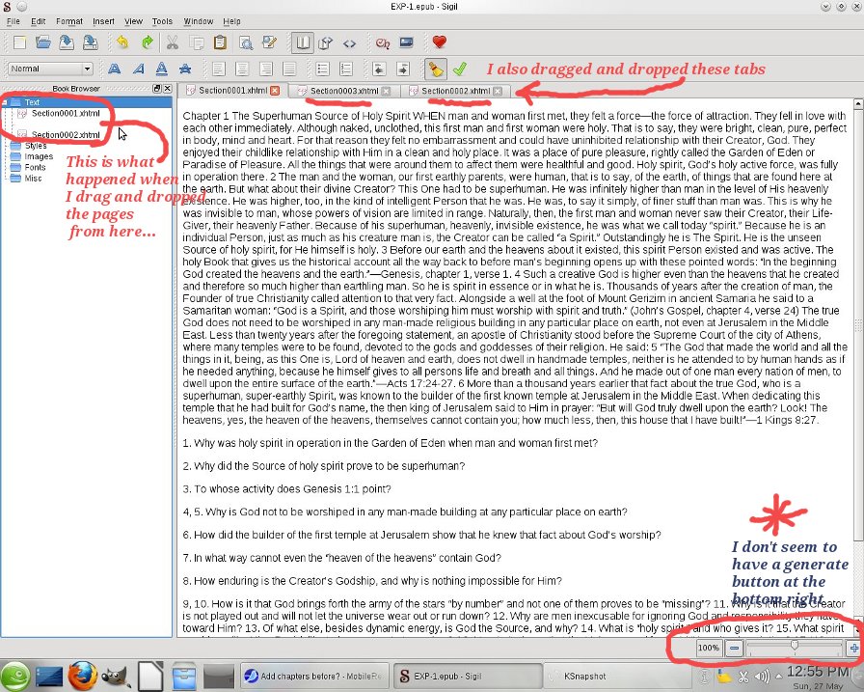Switch to Section0001.xhtml tab
Image resolution: width=864 pixels, height=692 pixels.
pos(232,91)
